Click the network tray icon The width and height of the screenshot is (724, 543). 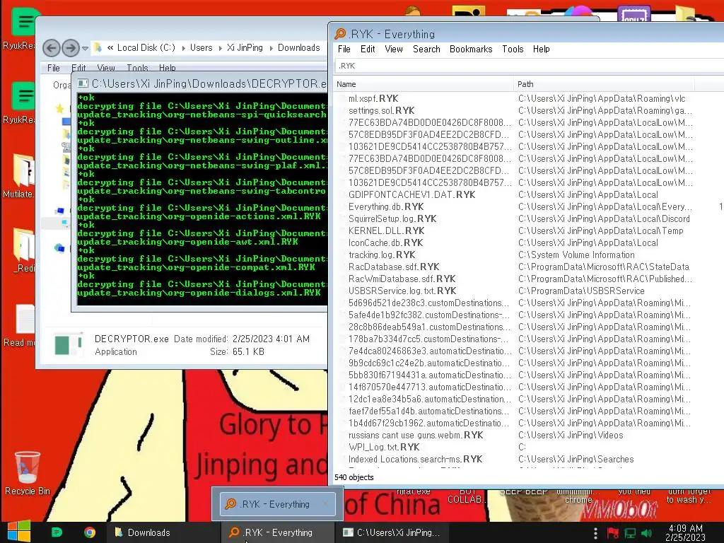630,533
